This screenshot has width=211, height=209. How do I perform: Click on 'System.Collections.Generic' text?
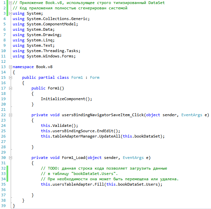click(x=57, y=19)
